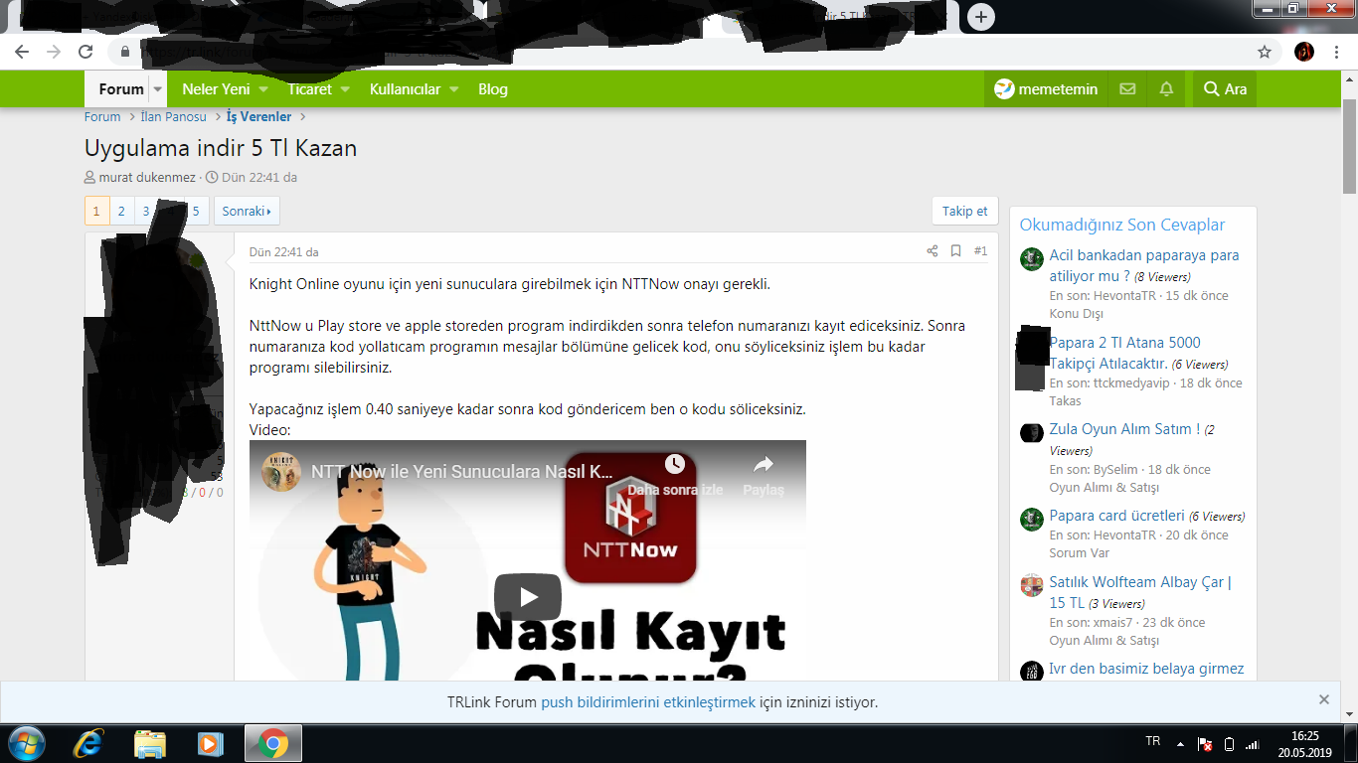Reload the page with the refresh icon
1358x763 pixels.
click(x=85, y=52)
